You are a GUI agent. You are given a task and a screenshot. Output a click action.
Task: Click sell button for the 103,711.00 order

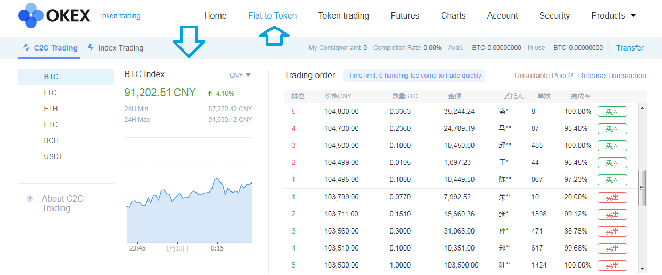point(612,214)
